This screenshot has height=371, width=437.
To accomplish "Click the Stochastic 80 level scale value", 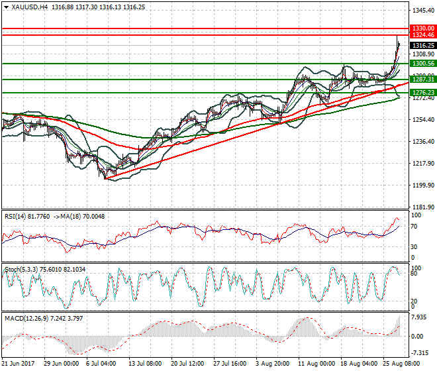I will coord(414,274).
